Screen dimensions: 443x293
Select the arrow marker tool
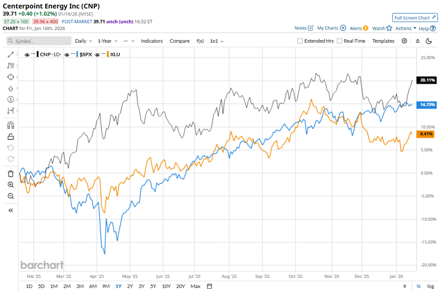point(10,88)
